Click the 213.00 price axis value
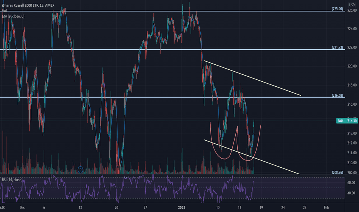Viewport: 359px width, 212px height. point(352,133)
